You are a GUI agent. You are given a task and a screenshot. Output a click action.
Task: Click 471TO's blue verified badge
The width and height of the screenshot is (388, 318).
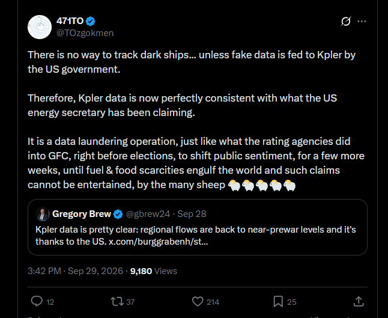coord(90,21)
